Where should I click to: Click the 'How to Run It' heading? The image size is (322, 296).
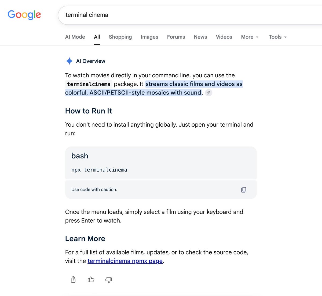89,111
